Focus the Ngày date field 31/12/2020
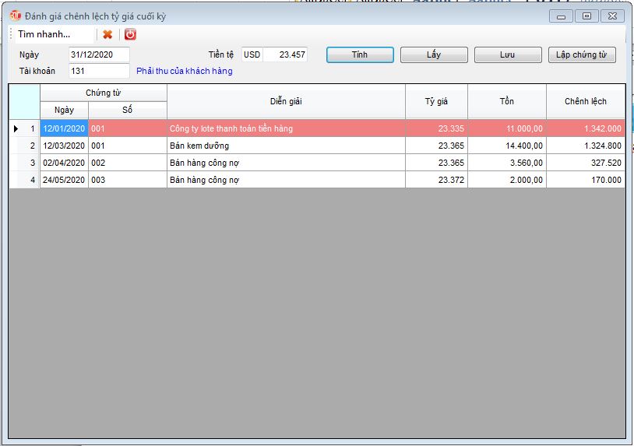 click(98, 54)
